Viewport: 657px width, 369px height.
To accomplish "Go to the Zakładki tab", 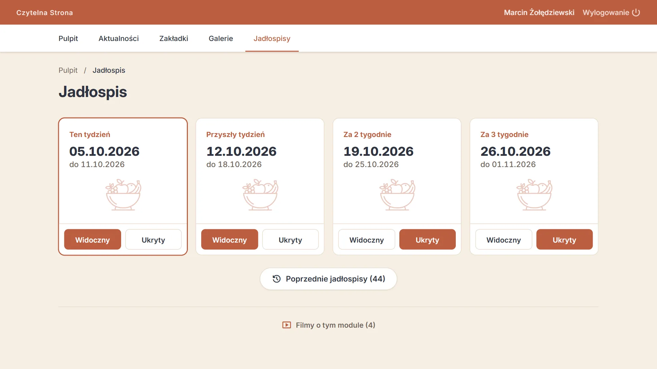I will [x=174, y=38].
